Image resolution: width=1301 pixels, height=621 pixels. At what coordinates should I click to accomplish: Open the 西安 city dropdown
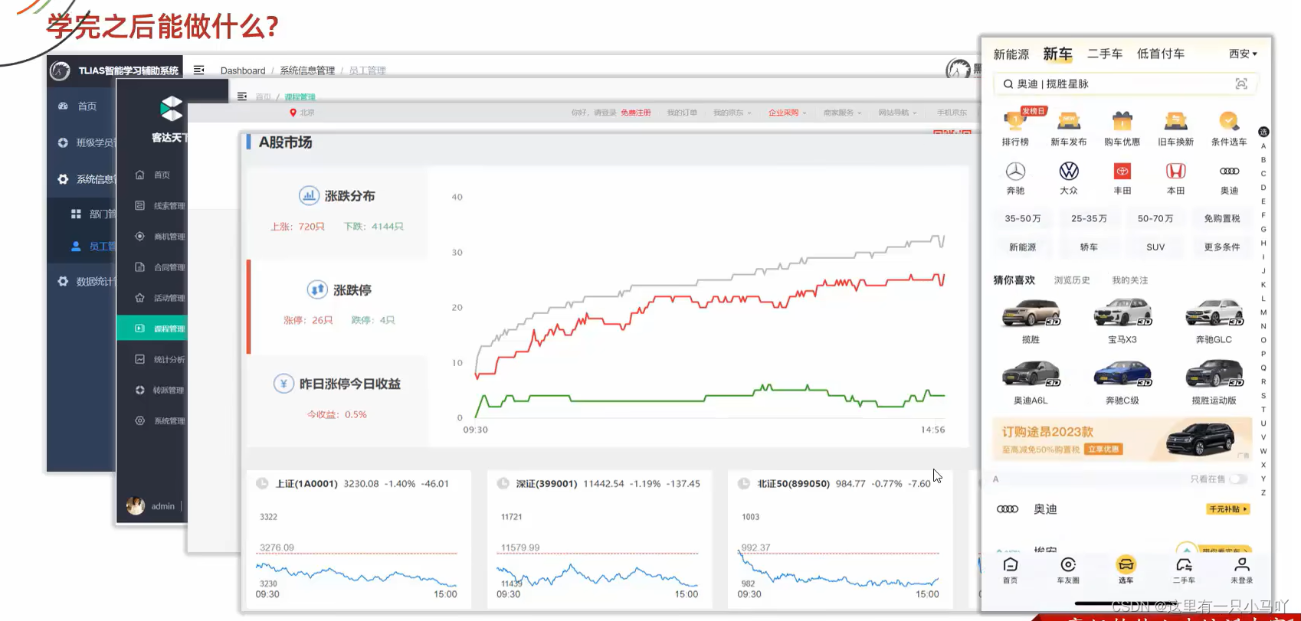point(1243,54)
